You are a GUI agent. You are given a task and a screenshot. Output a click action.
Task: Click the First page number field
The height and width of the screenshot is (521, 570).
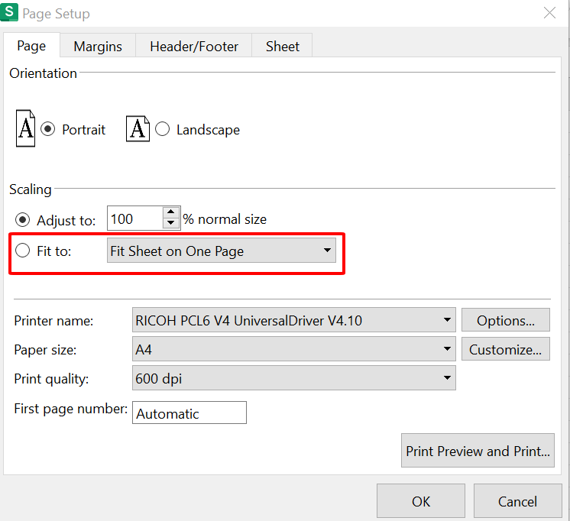[x=189, y=413]
